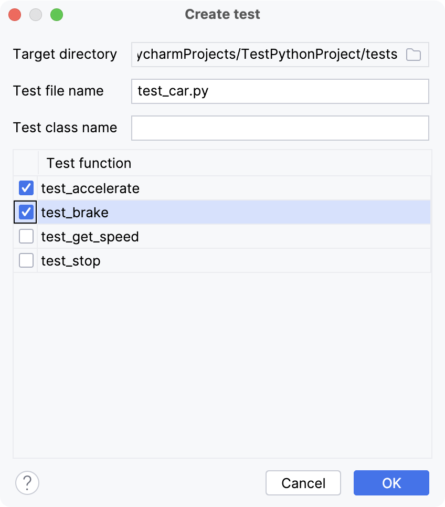The image size is (445, 507).
Task: Enable the test_get_speed checkbox
Action: point(26,236)
